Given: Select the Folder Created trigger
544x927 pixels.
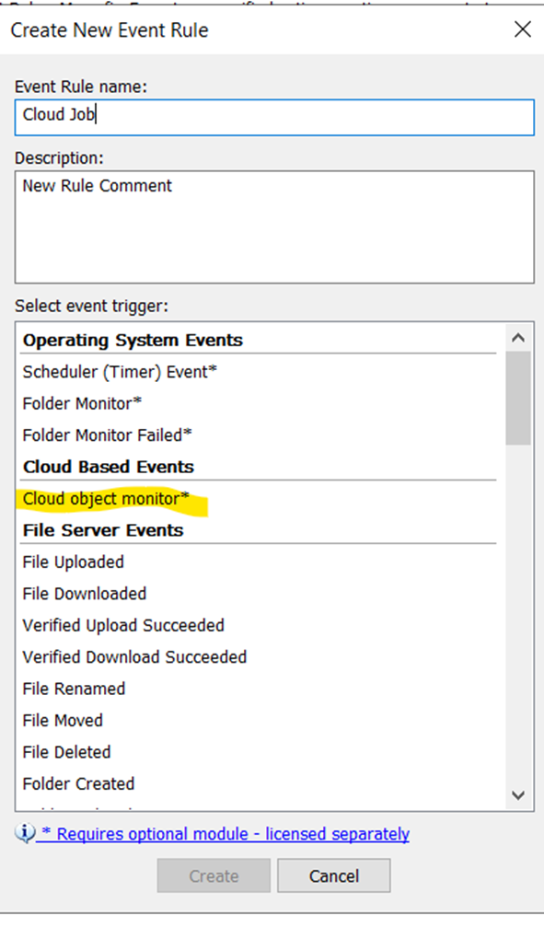Looking at the screenshot, I should [77, 783].
